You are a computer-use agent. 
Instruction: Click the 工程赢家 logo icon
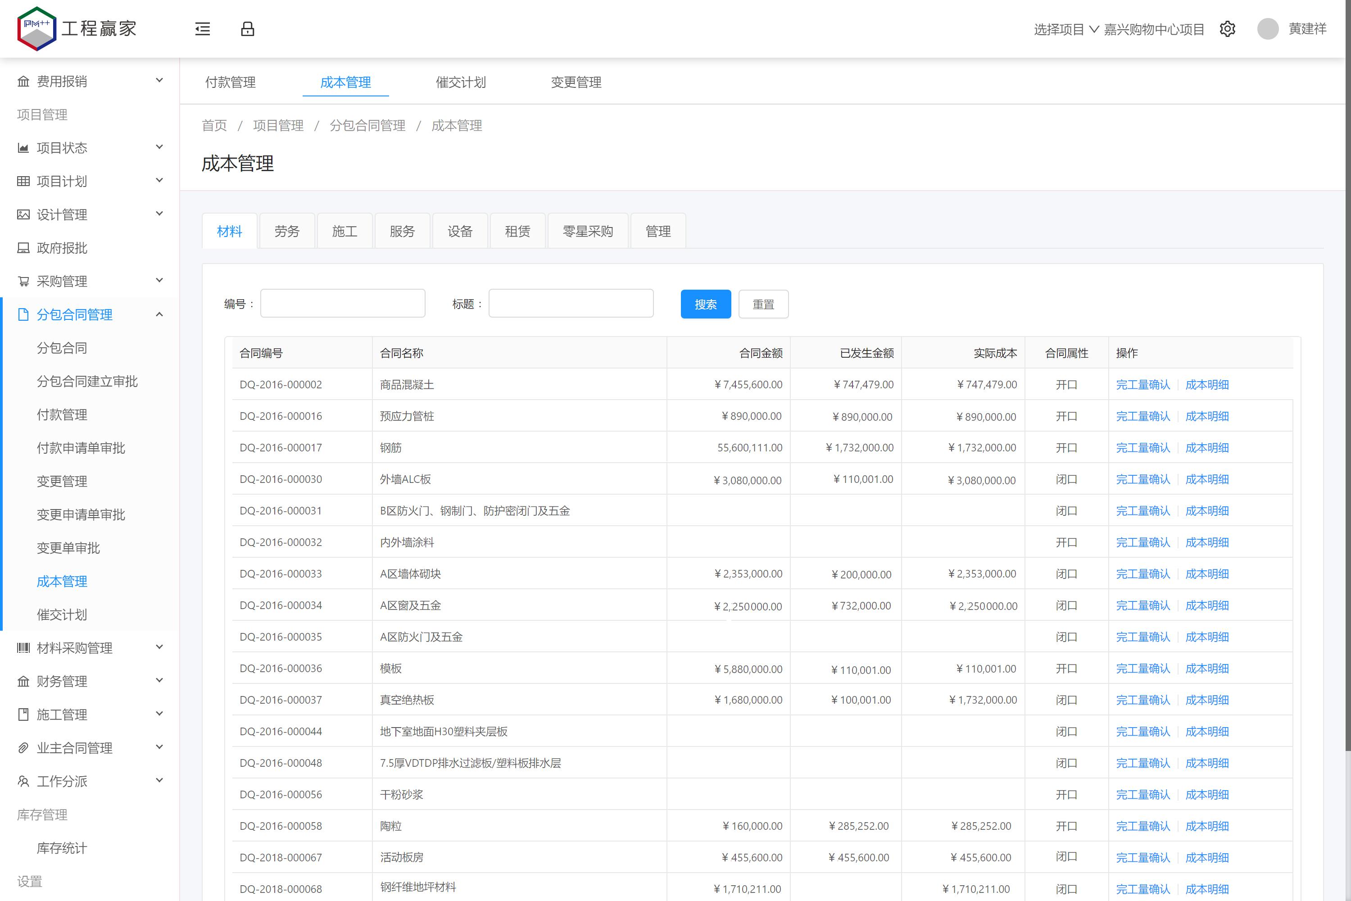[37, 29]
